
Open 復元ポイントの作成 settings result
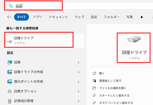pos(44,82)
